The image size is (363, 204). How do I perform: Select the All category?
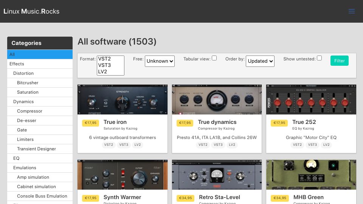coord(40,54)
